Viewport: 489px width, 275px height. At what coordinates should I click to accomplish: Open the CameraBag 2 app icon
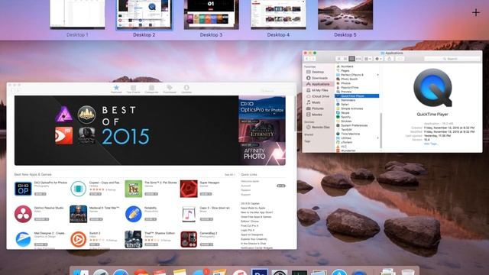coord(189,239)
